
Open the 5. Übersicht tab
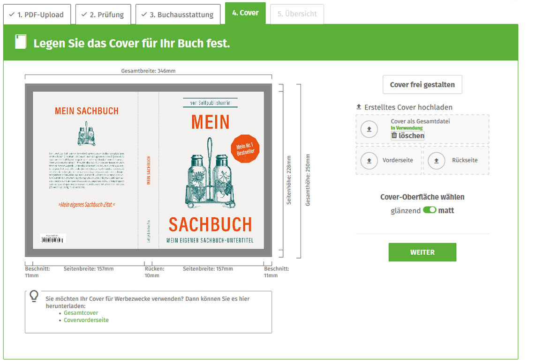297,14
